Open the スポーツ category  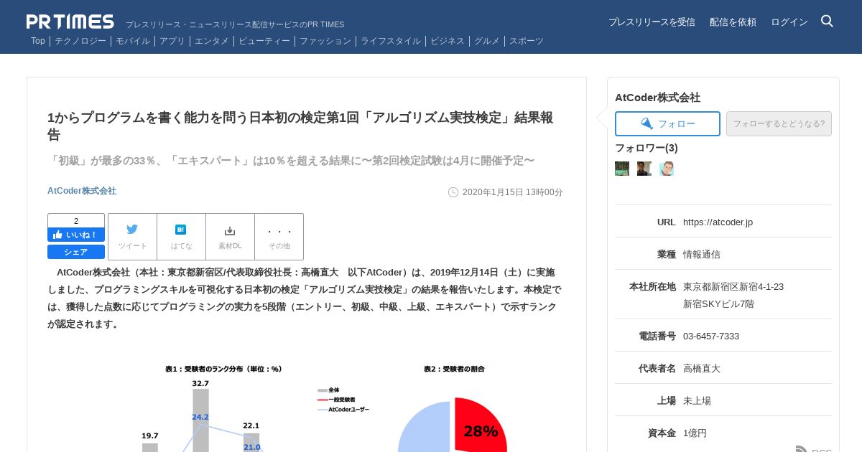pos(527,41)
